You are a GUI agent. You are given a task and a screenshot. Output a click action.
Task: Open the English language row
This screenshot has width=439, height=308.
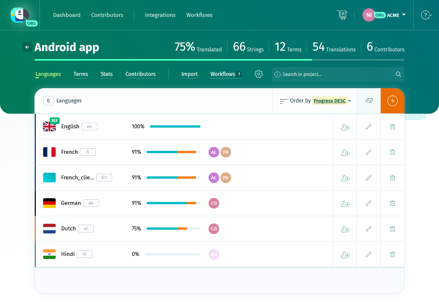point(70,127)
